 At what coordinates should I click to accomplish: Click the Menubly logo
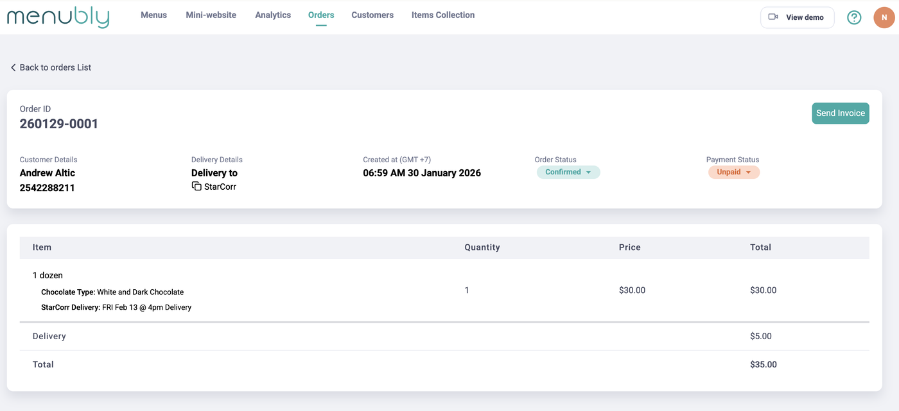point(58,17)
